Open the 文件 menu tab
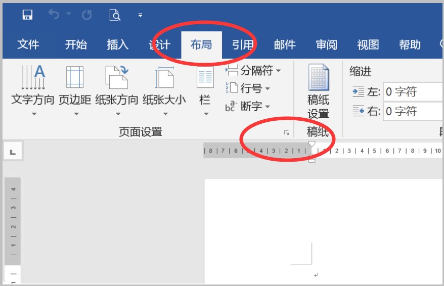 pyautogui.click(x=28, y=44)
